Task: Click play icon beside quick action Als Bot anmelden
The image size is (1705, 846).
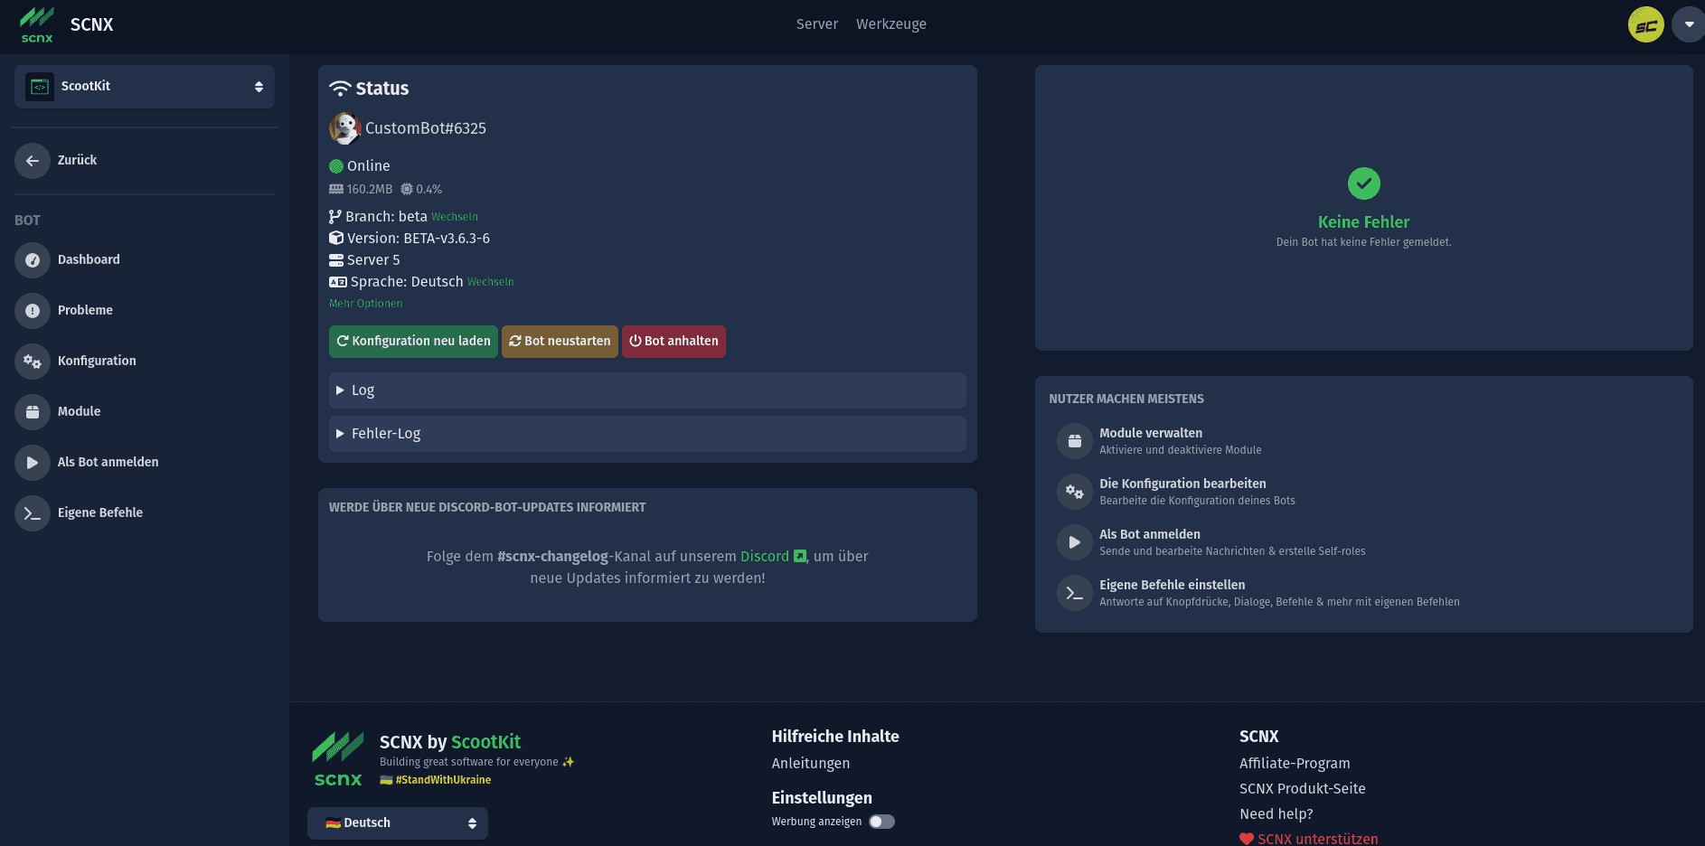Action: 1075,542
